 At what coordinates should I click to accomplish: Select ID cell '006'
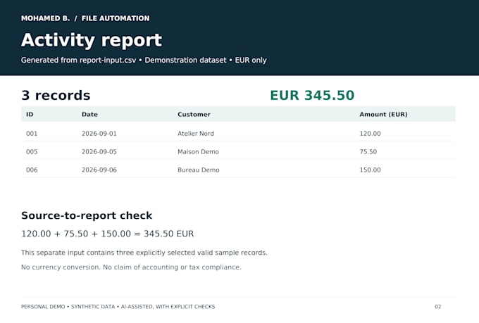click(32, 170)
